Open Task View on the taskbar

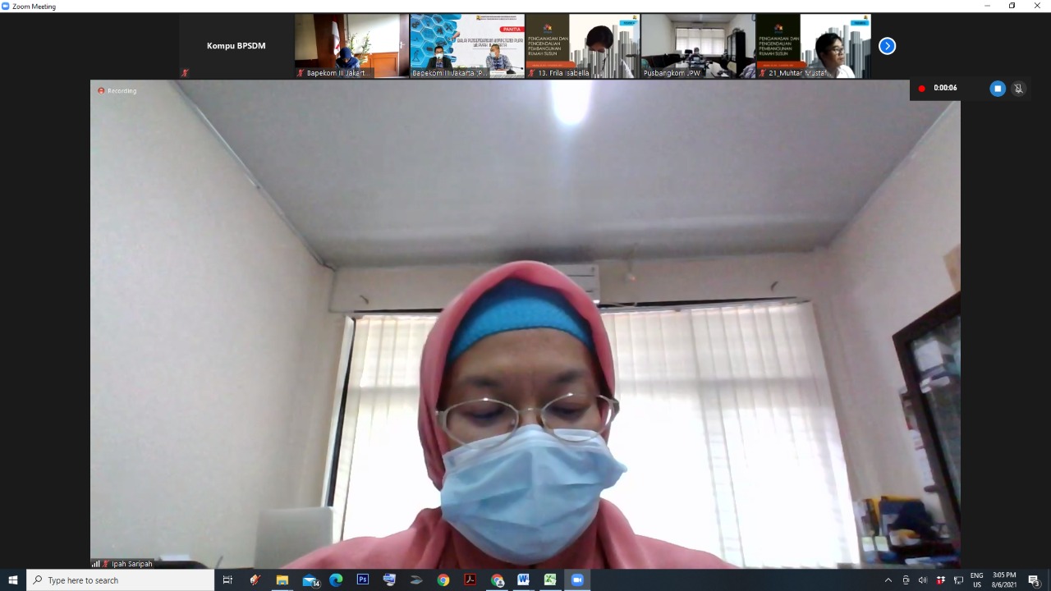227,580
